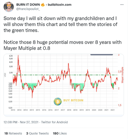Open the Mayer Multiple chart image
128x139 pixels.
(64, 85)
